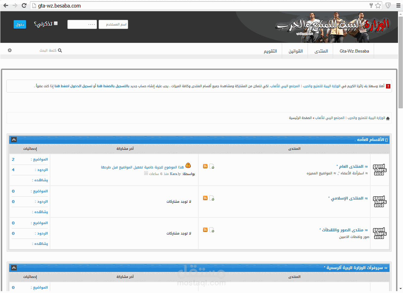Open the Gta-Wz.Besaba nav tab
The width and height of the screenshot is (403, 293).
point(354,51)
